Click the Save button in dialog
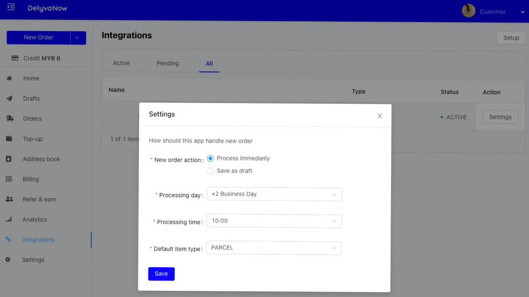Viewport: 529px width, 297px height. point(162,274)
